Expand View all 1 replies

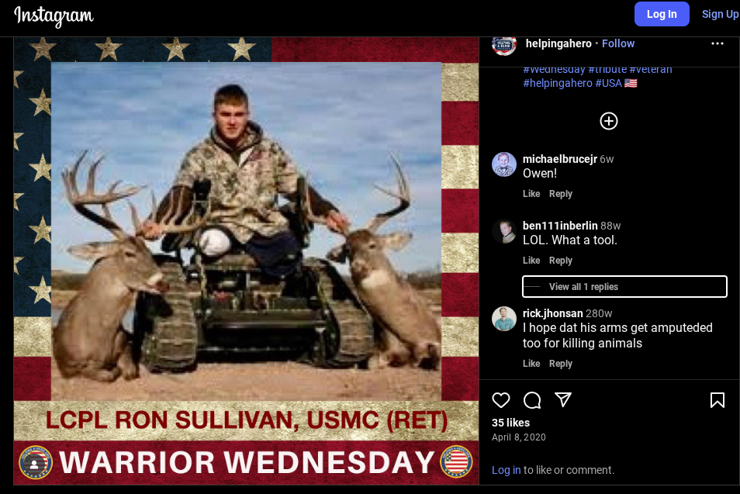click(624, 286)
